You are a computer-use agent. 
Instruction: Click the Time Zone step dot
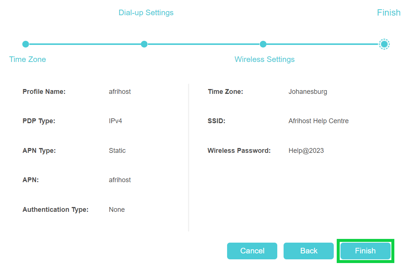click(26, 44)
